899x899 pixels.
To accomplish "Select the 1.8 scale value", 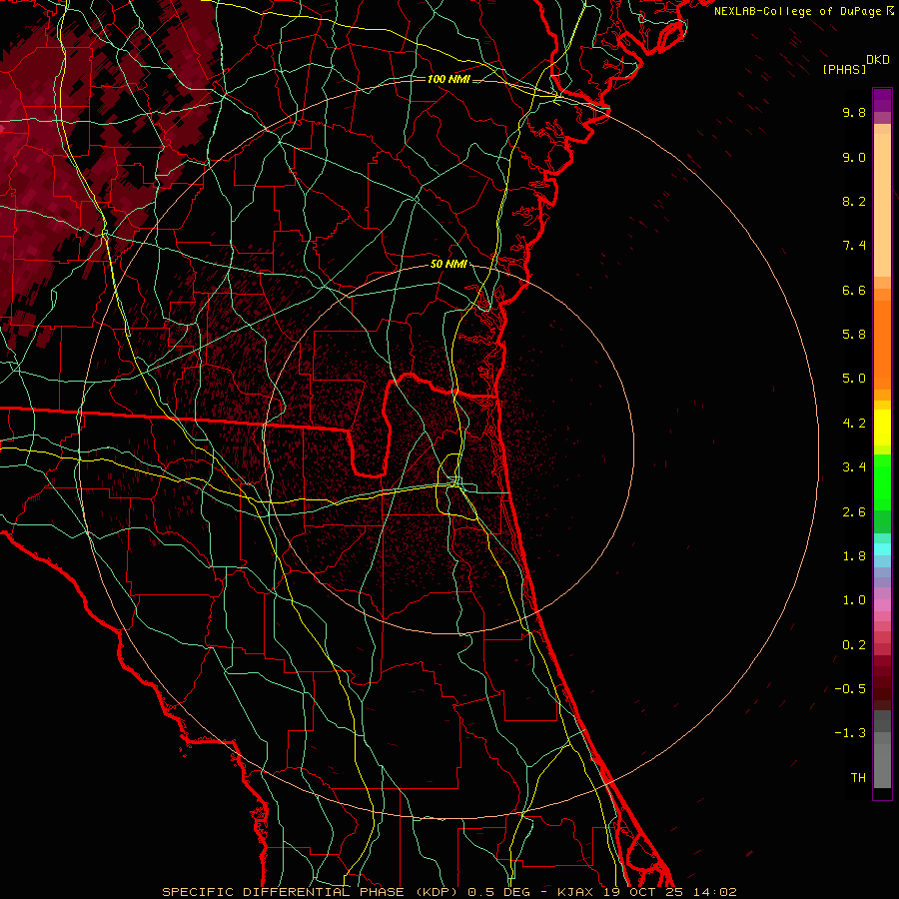I will [x=854, y=556].
